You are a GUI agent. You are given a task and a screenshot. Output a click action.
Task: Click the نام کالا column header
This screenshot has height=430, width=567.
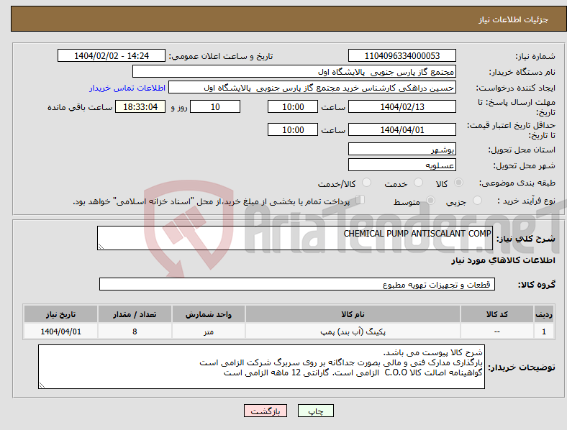click(353, 314)
